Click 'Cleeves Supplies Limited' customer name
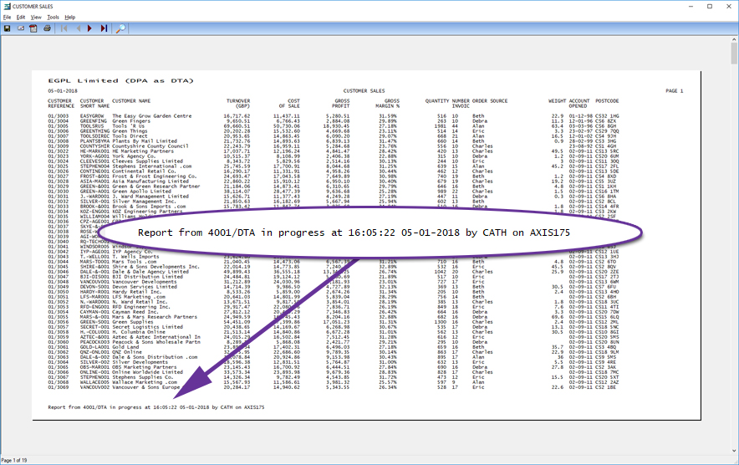The image size is (739, 465). click(x=147, y=161)
